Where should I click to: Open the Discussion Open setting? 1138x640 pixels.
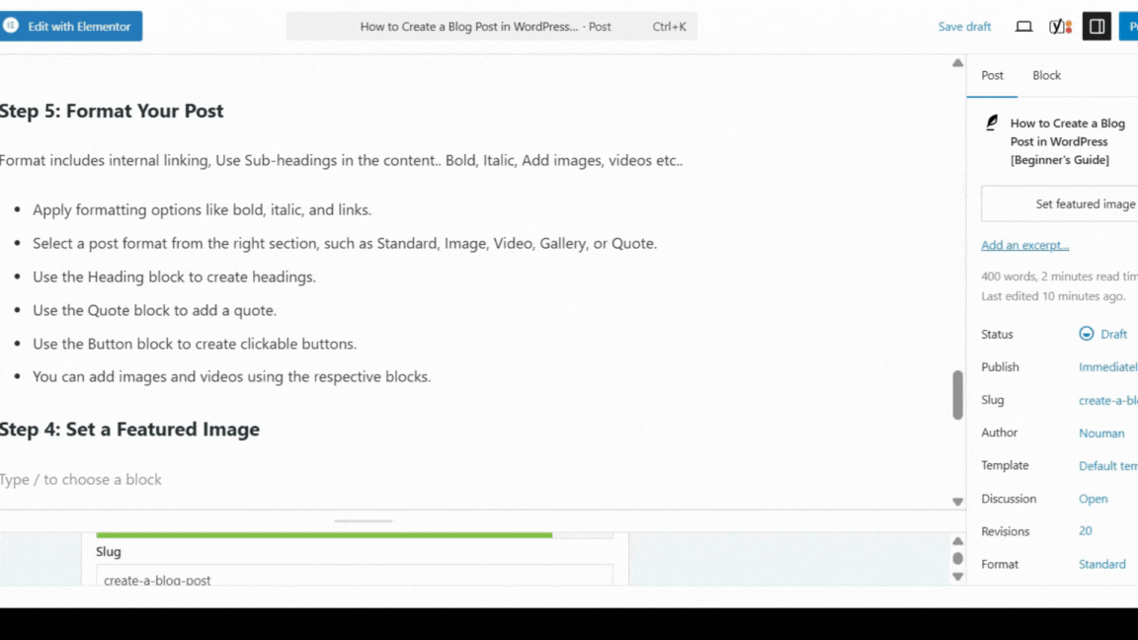[x=1093, y=499]
